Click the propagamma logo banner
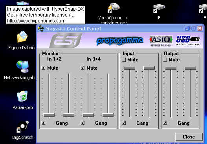 point(120,41)
